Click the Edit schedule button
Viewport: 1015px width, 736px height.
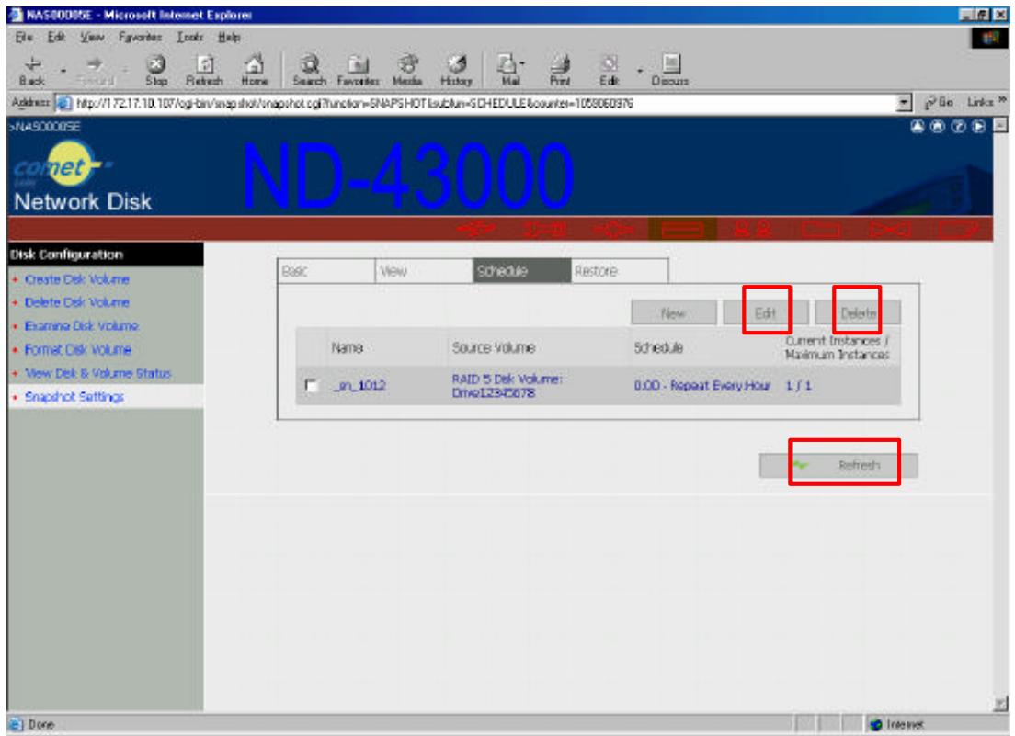[766, 313]
